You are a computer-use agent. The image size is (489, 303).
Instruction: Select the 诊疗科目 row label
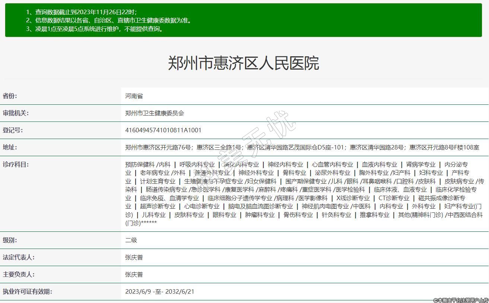16,164
